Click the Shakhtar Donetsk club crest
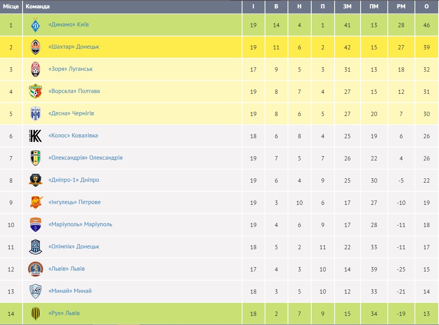 pos(36,47)
